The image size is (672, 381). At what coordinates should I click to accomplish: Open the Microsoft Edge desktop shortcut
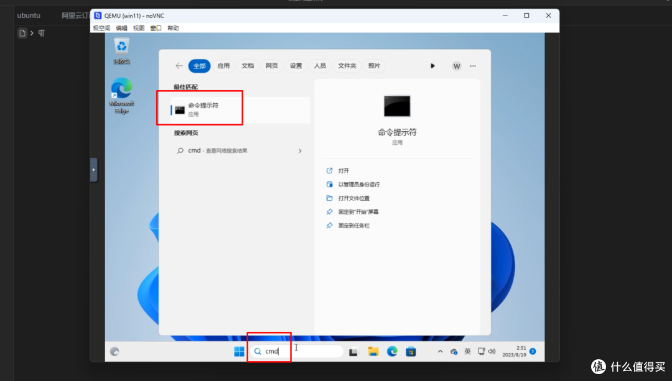(122, 96)
